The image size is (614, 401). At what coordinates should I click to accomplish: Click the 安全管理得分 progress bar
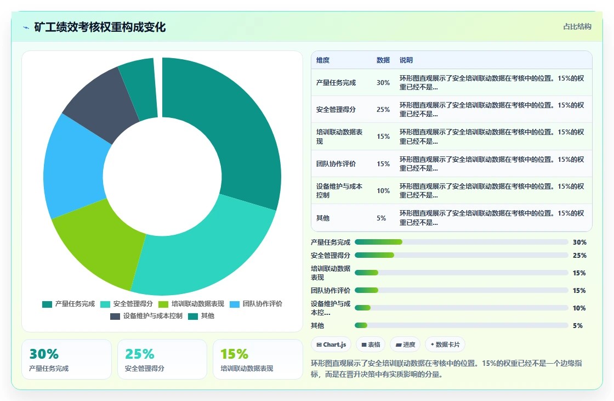tap(461, 255)
